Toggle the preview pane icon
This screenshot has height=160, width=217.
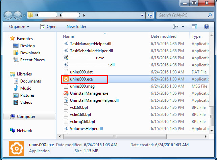tap(194, 27)
